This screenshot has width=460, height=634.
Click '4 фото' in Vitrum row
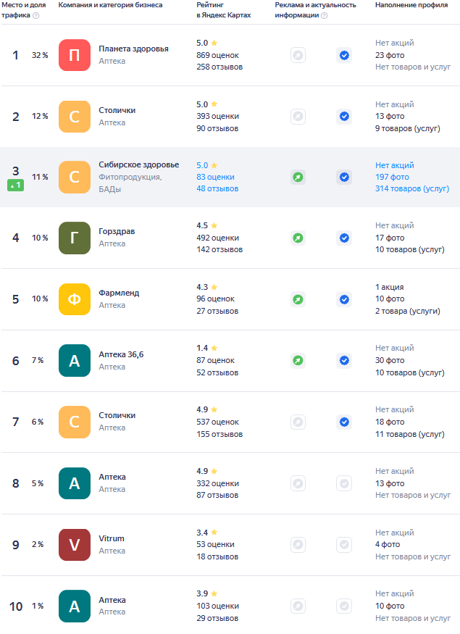pos(388,545)
